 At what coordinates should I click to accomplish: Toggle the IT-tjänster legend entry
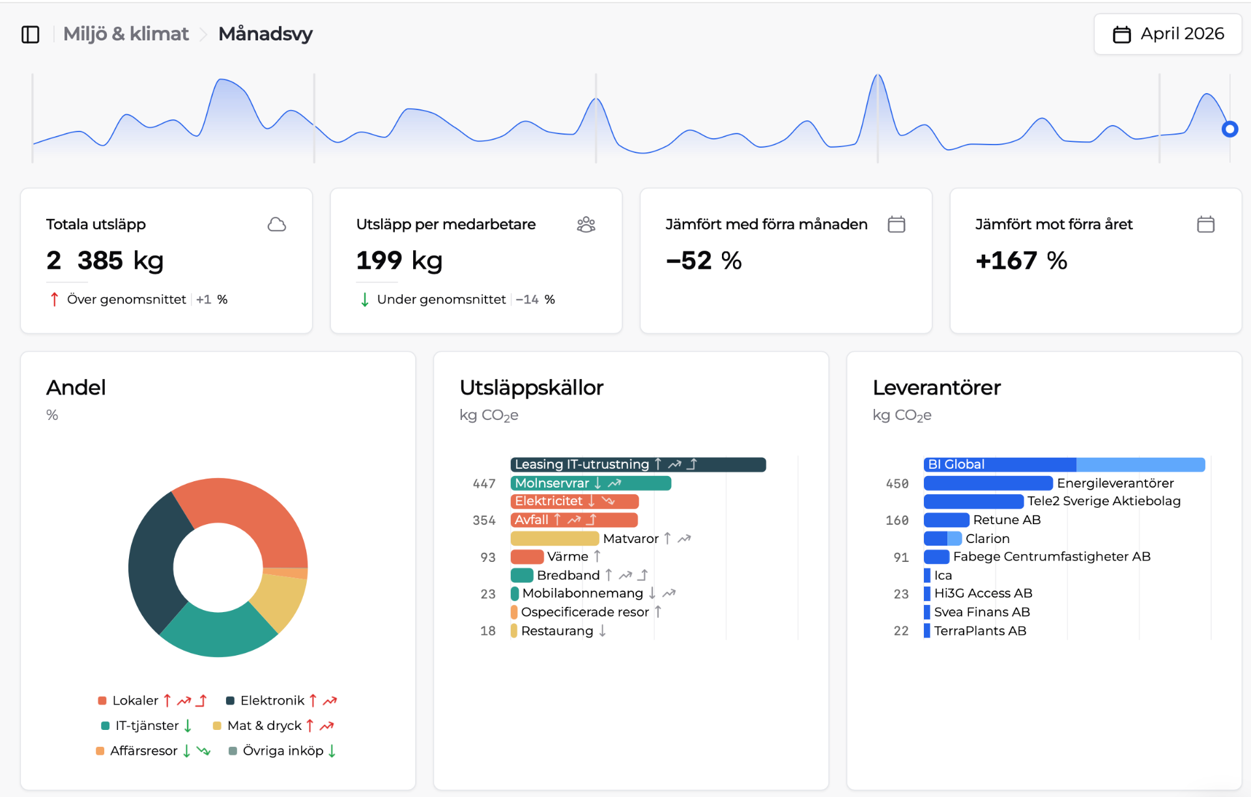tap(147, 725)
